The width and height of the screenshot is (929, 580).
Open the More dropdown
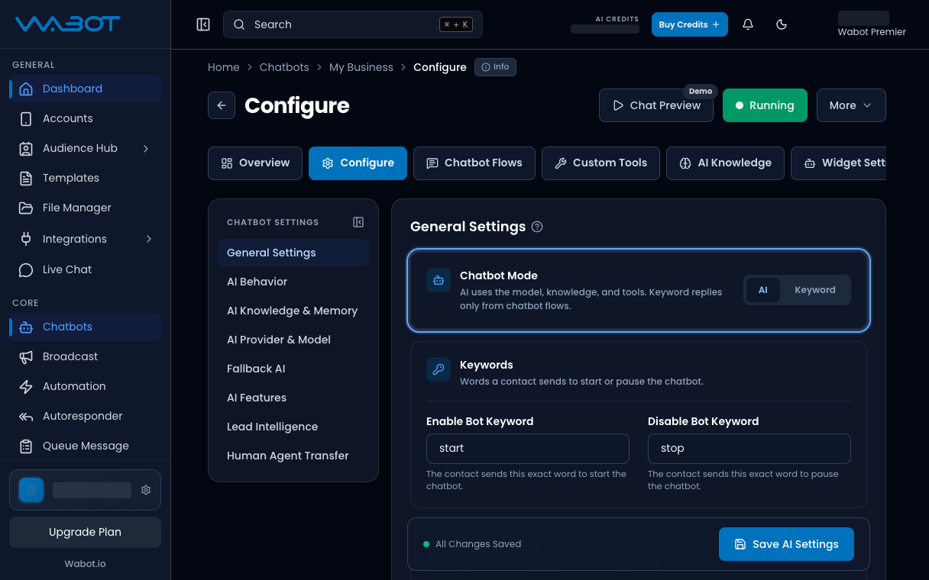[x=851, y=105]
